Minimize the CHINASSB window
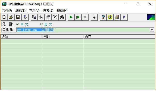 pos(126,4)
